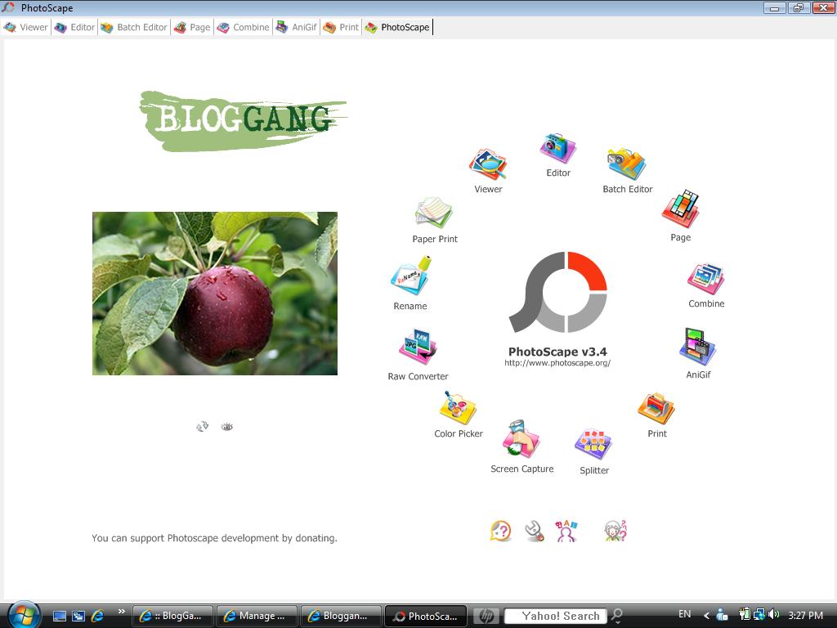Click the EN language indicator

click(x=684, y=614)
